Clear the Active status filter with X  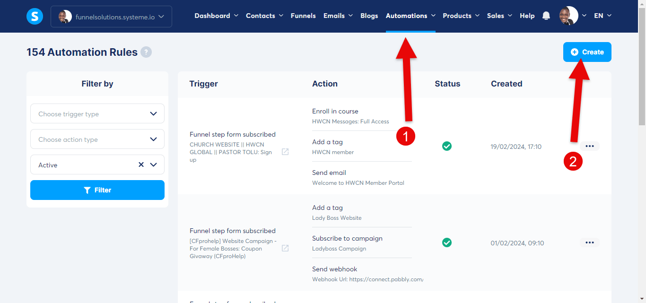(141, 165)
